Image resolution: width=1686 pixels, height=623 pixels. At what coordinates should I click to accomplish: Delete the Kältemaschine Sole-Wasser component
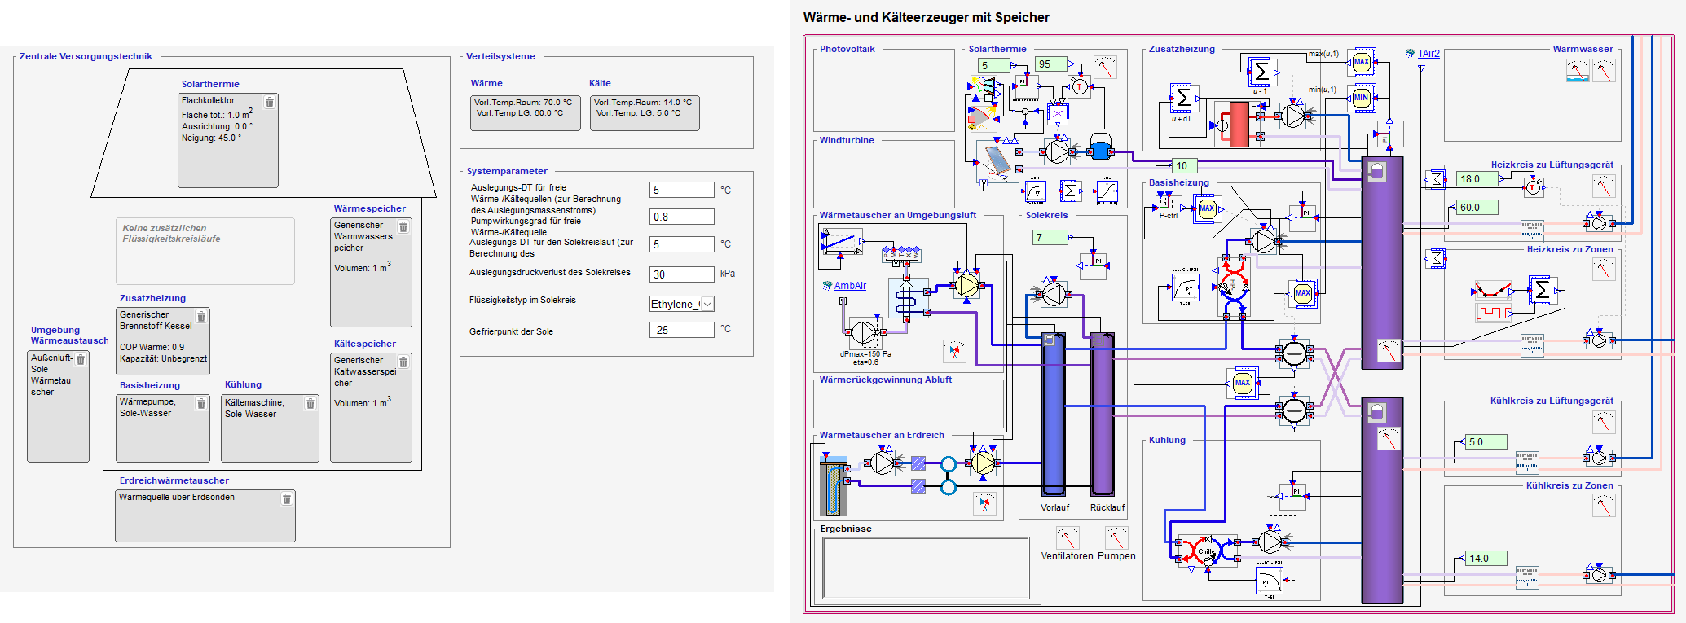(x=310, y=404)
